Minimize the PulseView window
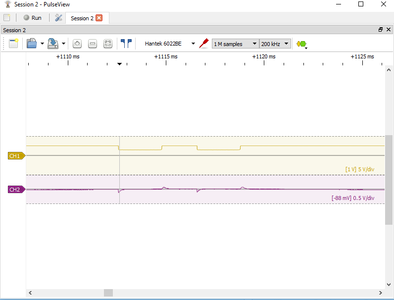This screenshot has height=300, width=394. 339,4
